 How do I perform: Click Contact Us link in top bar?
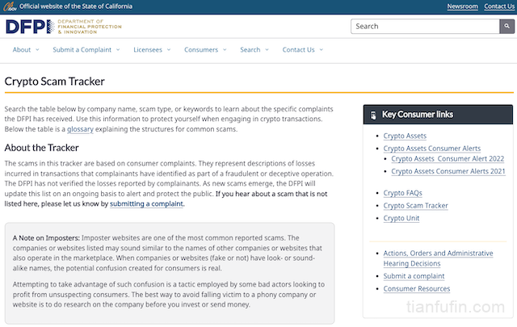point(499,6)
